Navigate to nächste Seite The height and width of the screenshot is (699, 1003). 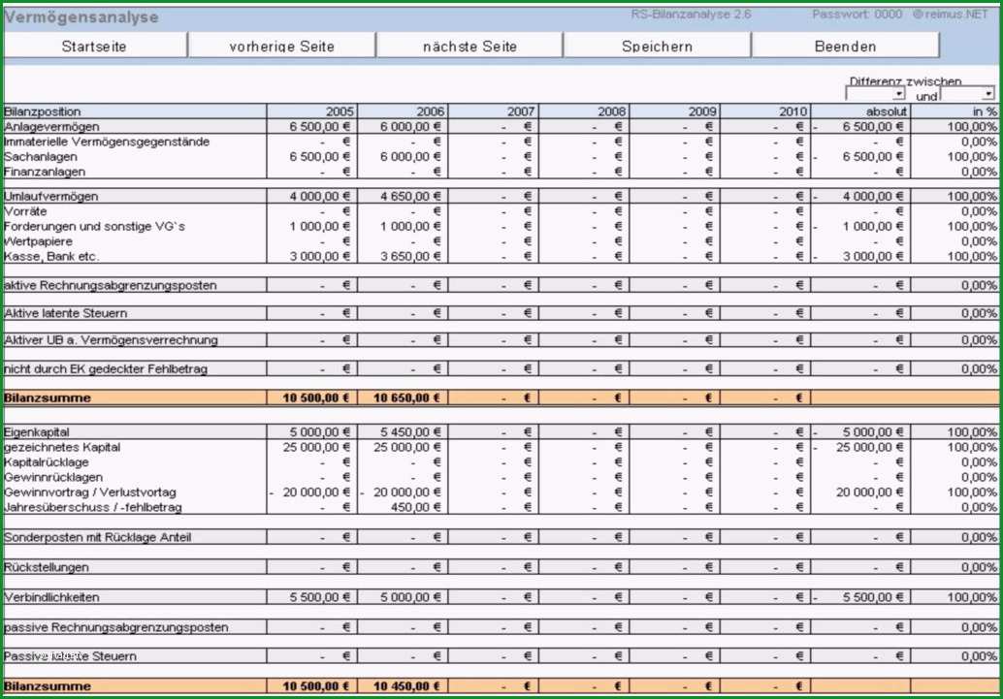point(469,46)
